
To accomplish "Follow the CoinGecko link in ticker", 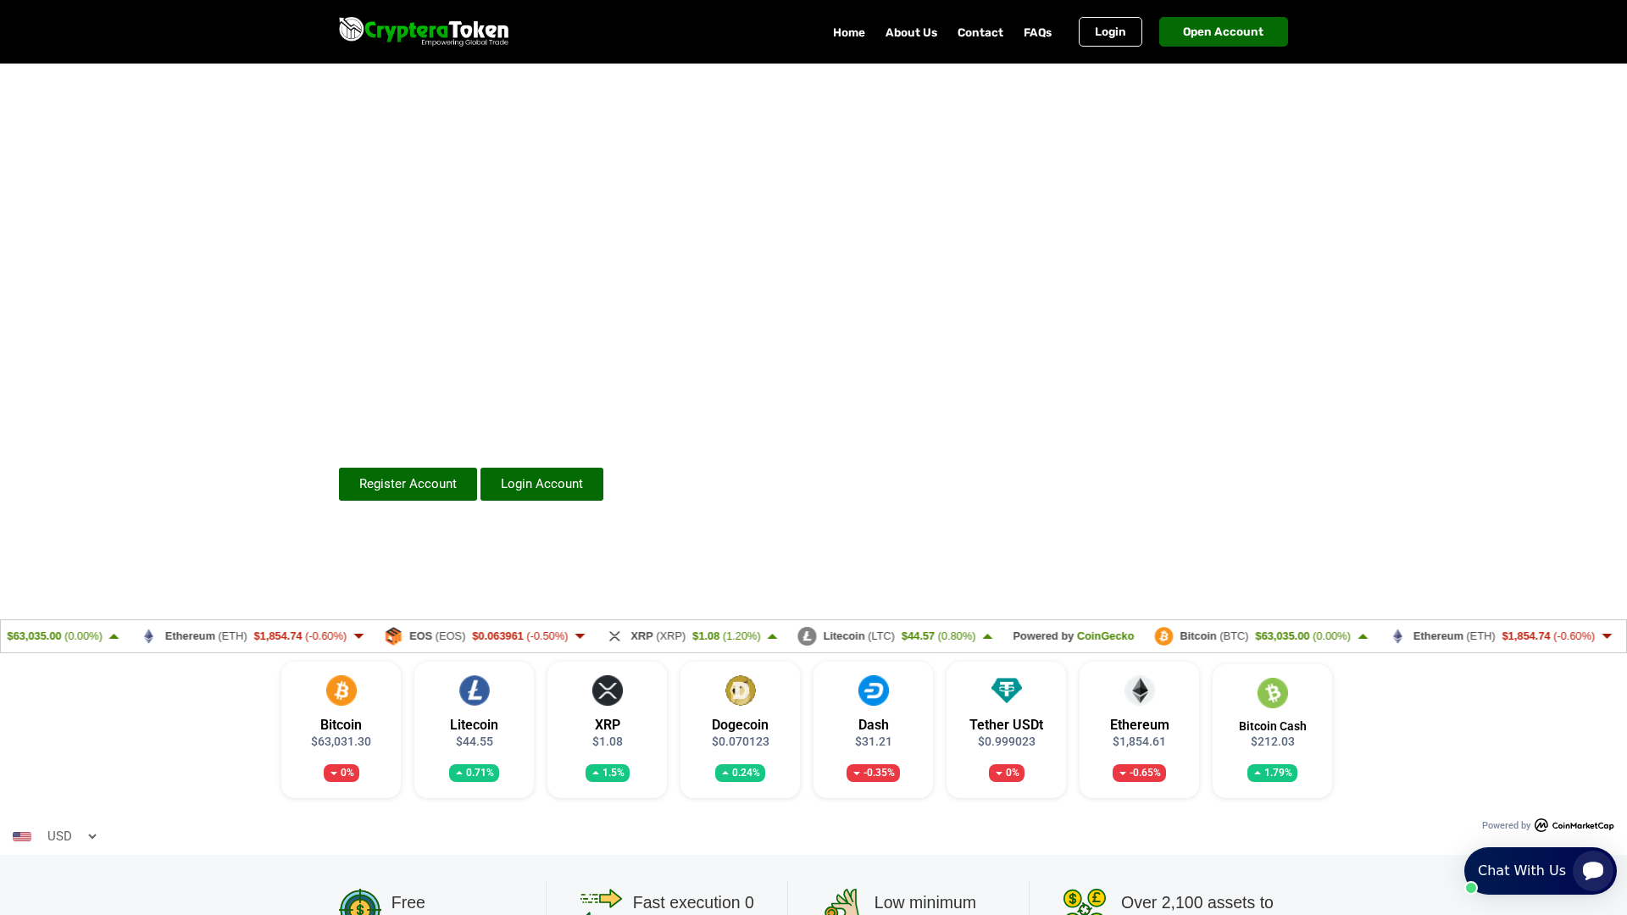I will point(1105,636).
